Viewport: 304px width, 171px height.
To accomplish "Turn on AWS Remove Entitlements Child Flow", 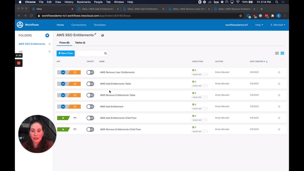I will [90, 129].
